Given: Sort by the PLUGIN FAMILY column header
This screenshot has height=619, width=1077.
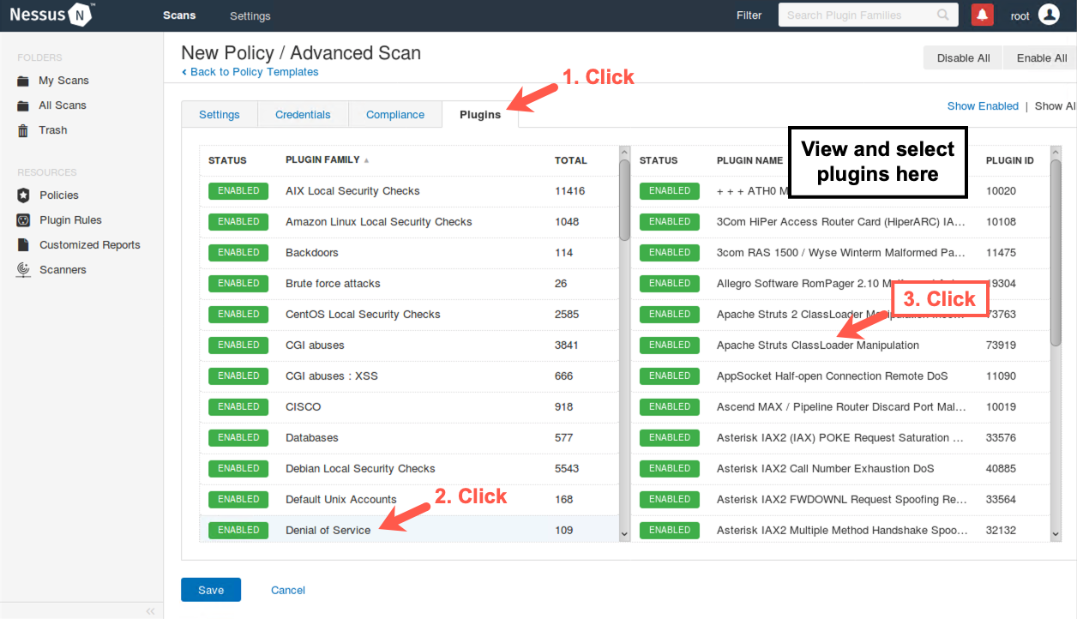Looking at the screenshot, I should pyautogui.click(x=322, y=160).
